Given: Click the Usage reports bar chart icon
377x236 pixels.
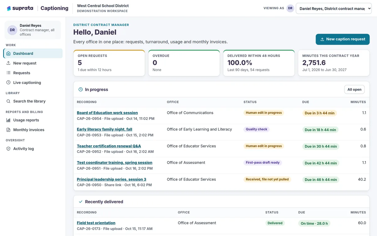Looking at the screenshot, I should pyautogui.click(x=8, y=120).
